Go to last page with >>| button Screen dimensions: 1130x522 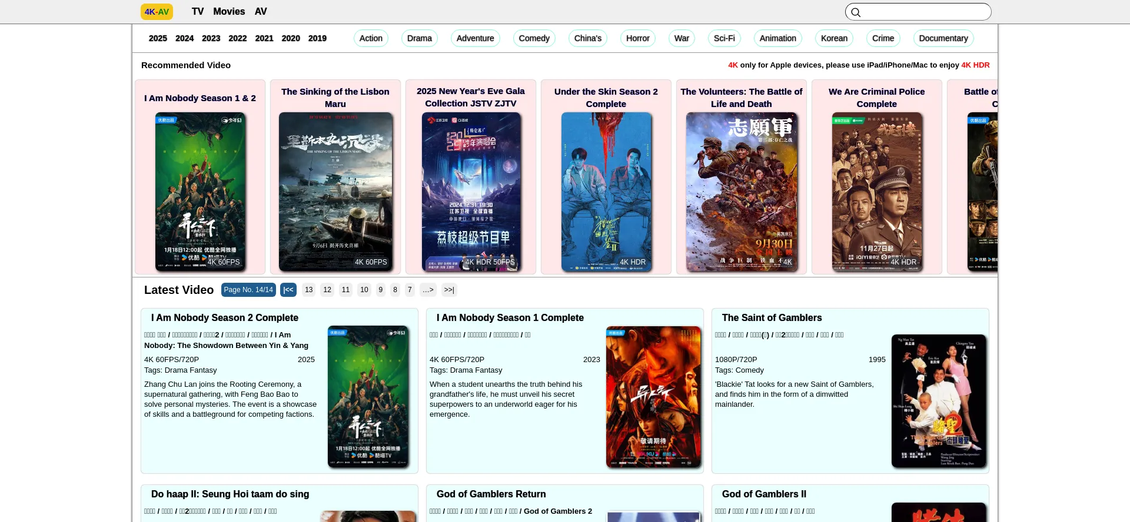(x=449, y=290)
